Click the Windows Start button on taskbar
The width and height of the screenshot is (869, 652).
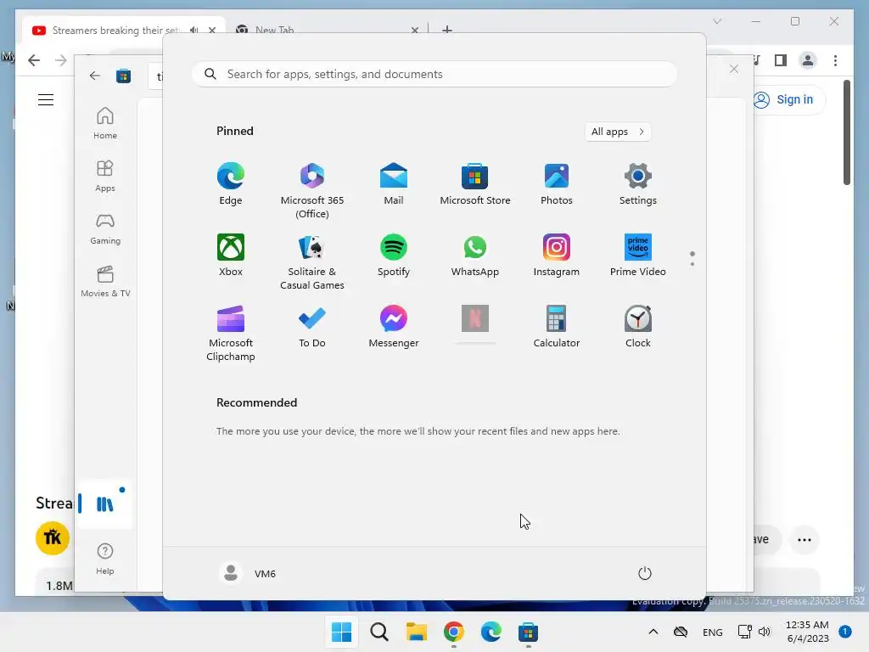[341, 632]
